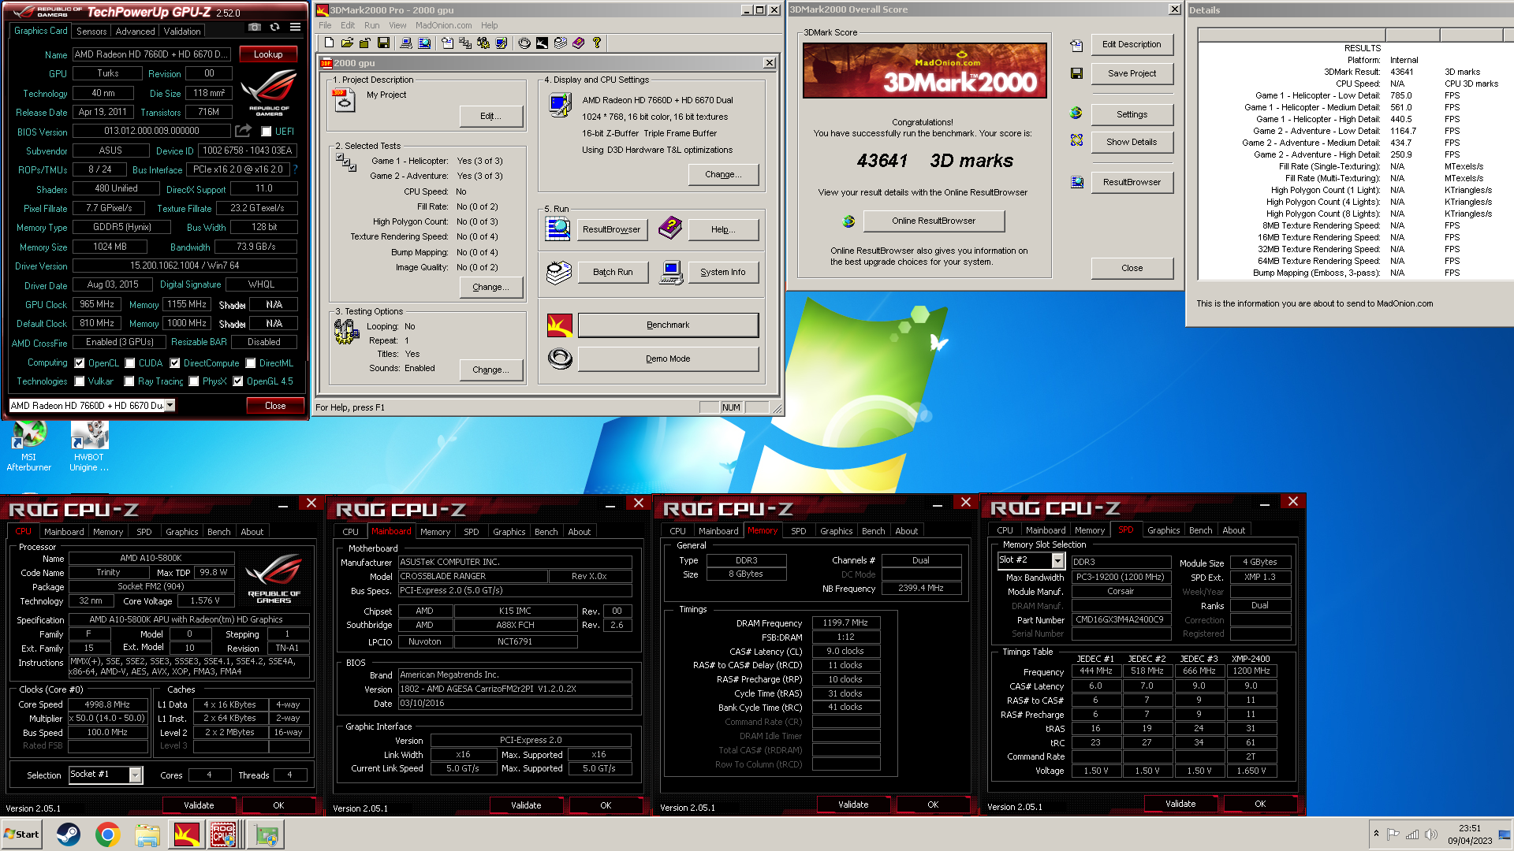Open MSI Afterburner desktop shortcut

29,446
